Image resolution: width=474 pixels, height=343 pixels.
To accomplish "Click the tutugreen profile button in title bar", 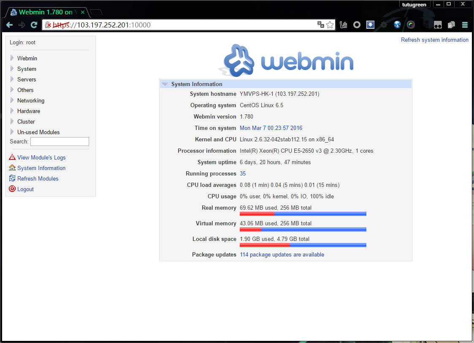I will tap(414, 5).
